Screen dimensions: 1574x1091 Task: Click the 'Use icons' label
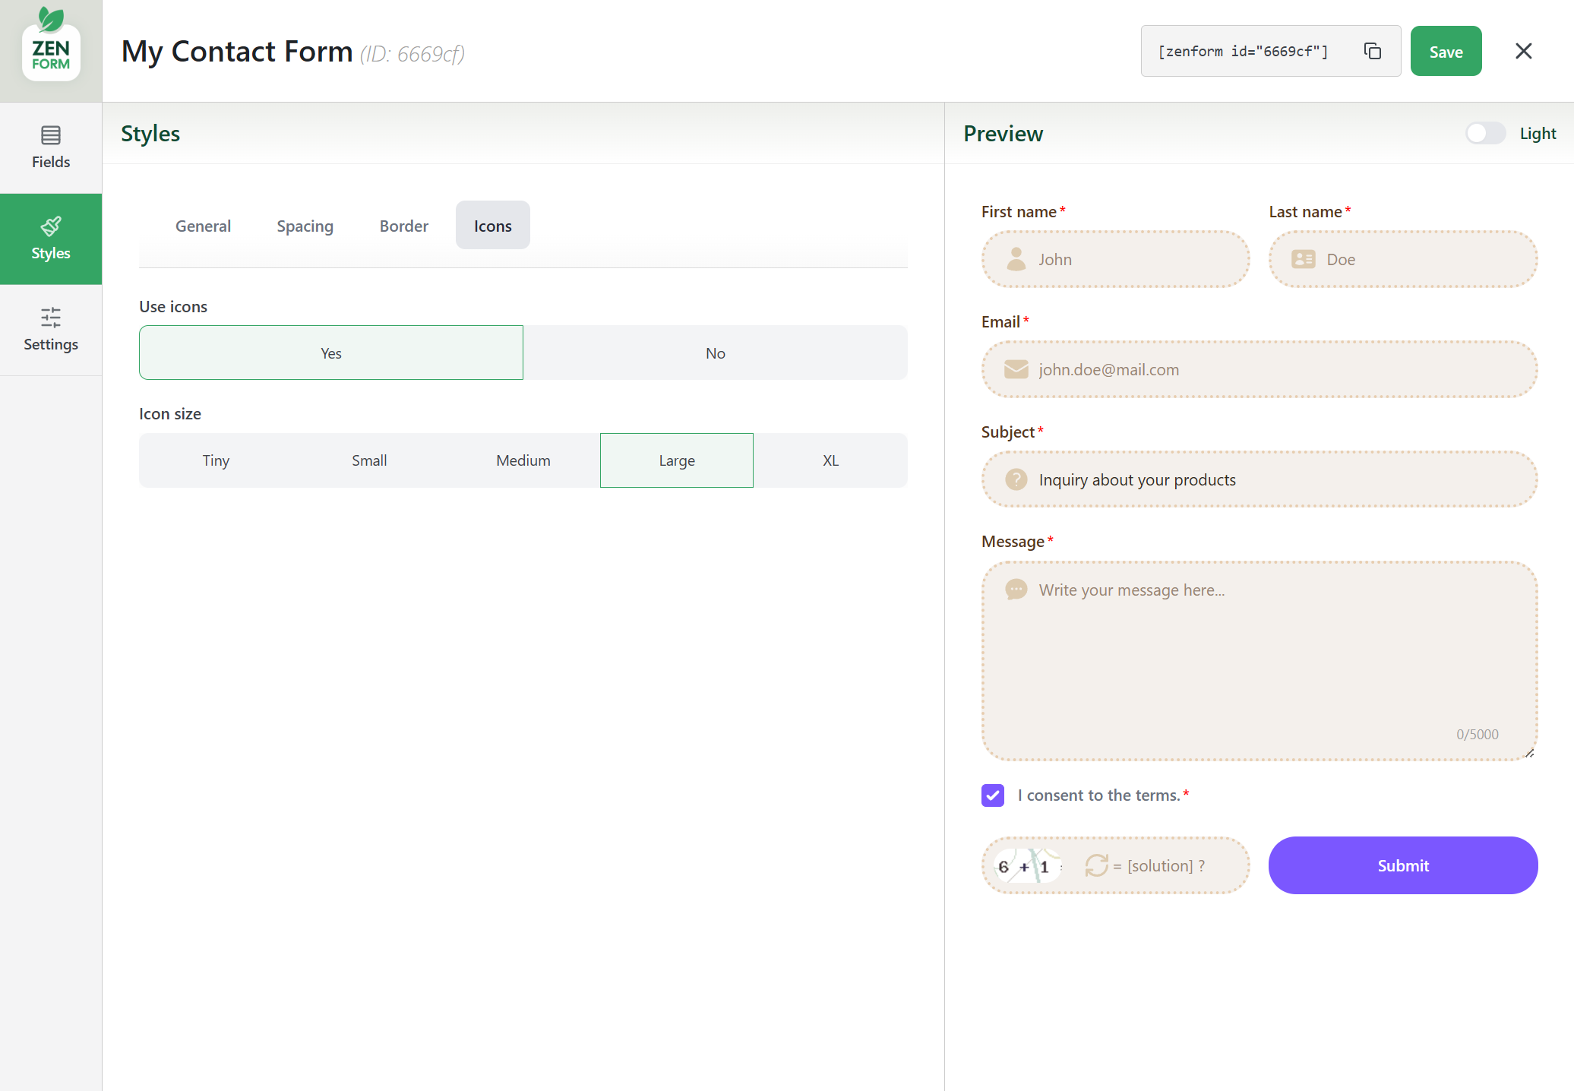coord(173,306)
